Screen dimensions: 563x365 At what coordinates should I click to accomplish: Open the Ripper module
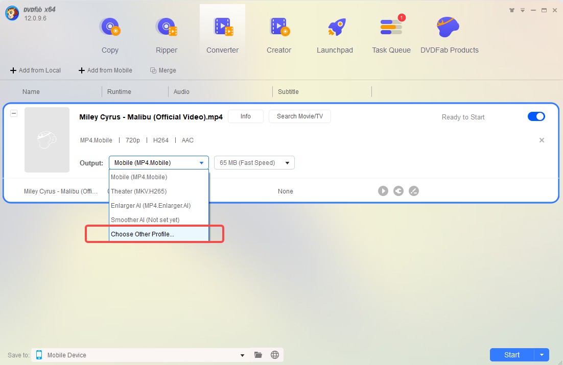166,36
